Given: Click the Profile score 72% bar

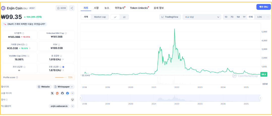Looking at the screenshot, I should (x=61, y=77).
